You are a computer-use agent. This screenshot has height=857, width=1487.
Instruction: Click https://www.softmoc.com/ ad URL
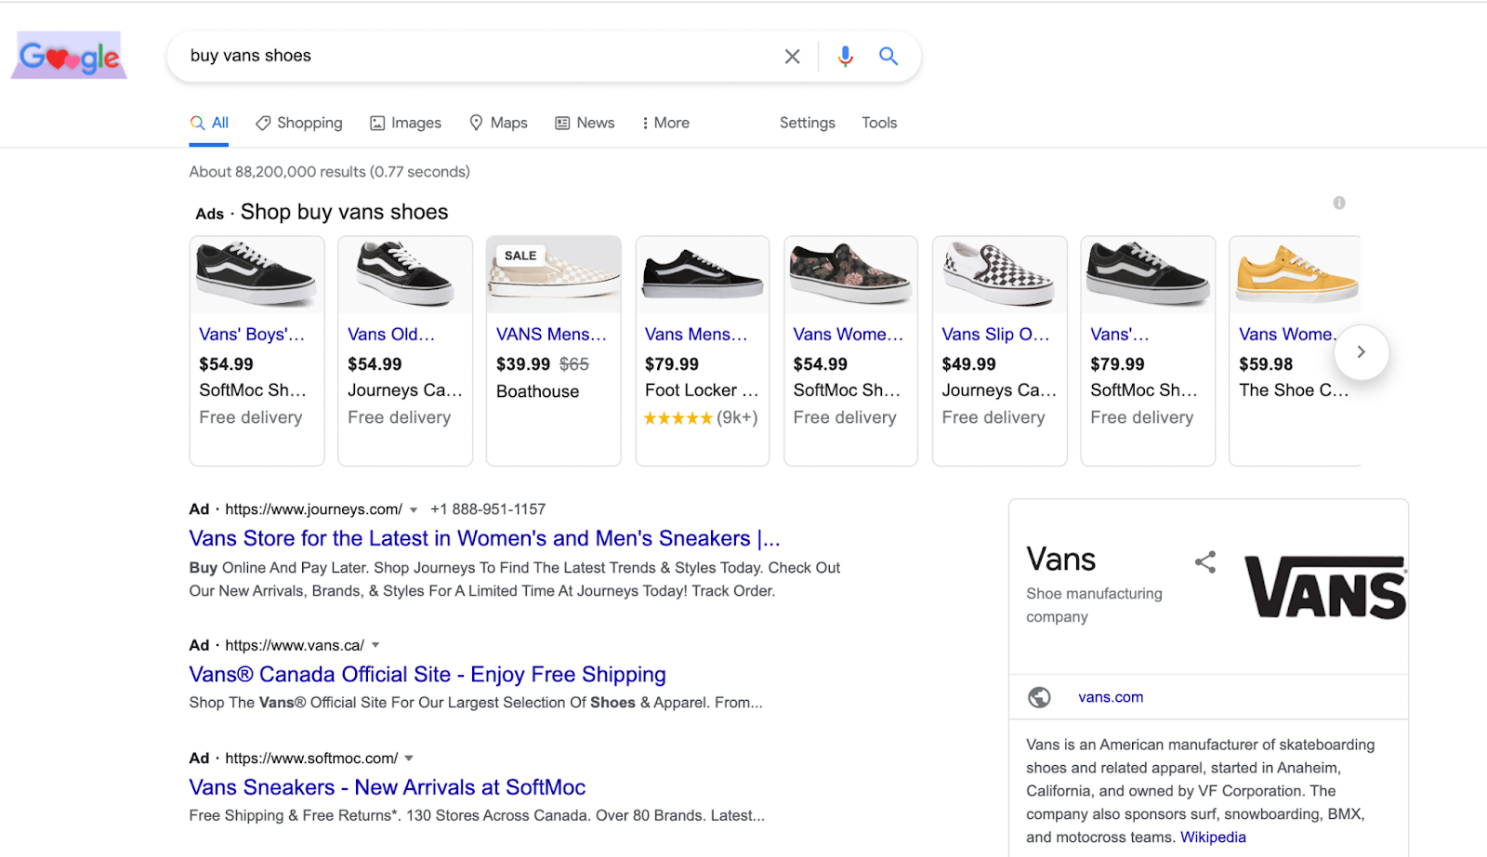(x=311, y=758)
